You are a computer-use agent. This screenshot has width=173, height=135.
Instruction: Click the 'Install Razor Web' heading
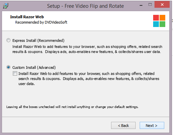click(27, 17)
